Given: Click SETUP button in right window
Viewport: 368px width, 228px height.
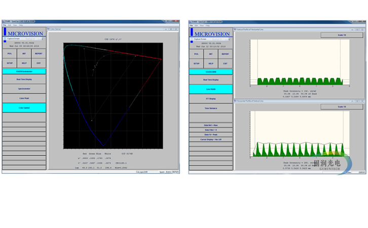Looking at the screenshot, I should 197,63.
